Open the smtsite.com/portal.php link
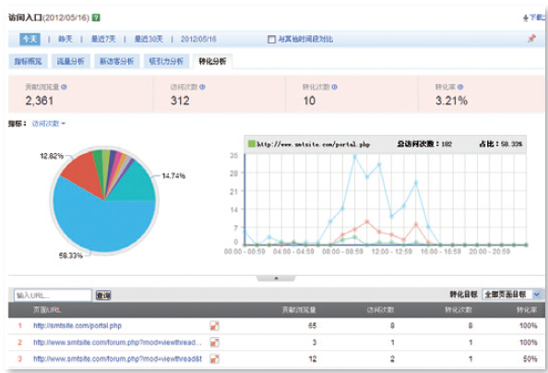 (x=77, y=326)
